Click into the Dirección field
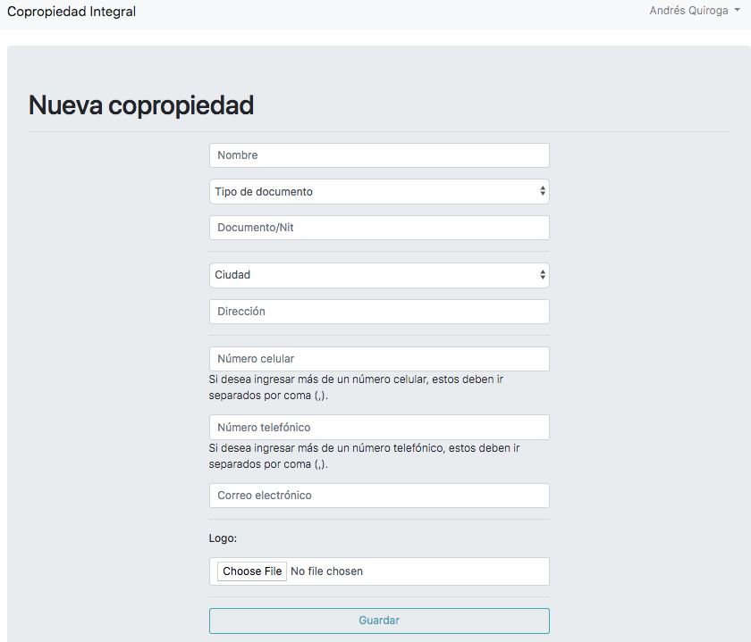This screenshot has width=751, height=642. pyautogui.click(x=379, y=312)
